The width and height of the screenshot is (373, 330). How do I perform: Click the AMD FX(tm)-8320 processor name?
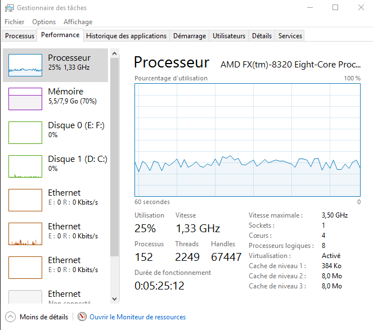(x=290, y=65)
